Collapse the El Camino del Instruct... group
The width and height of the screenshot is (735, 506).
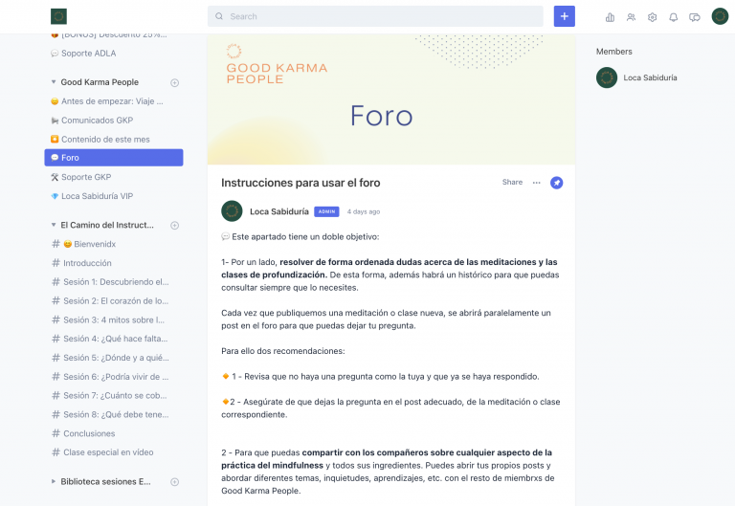[54, 225]
